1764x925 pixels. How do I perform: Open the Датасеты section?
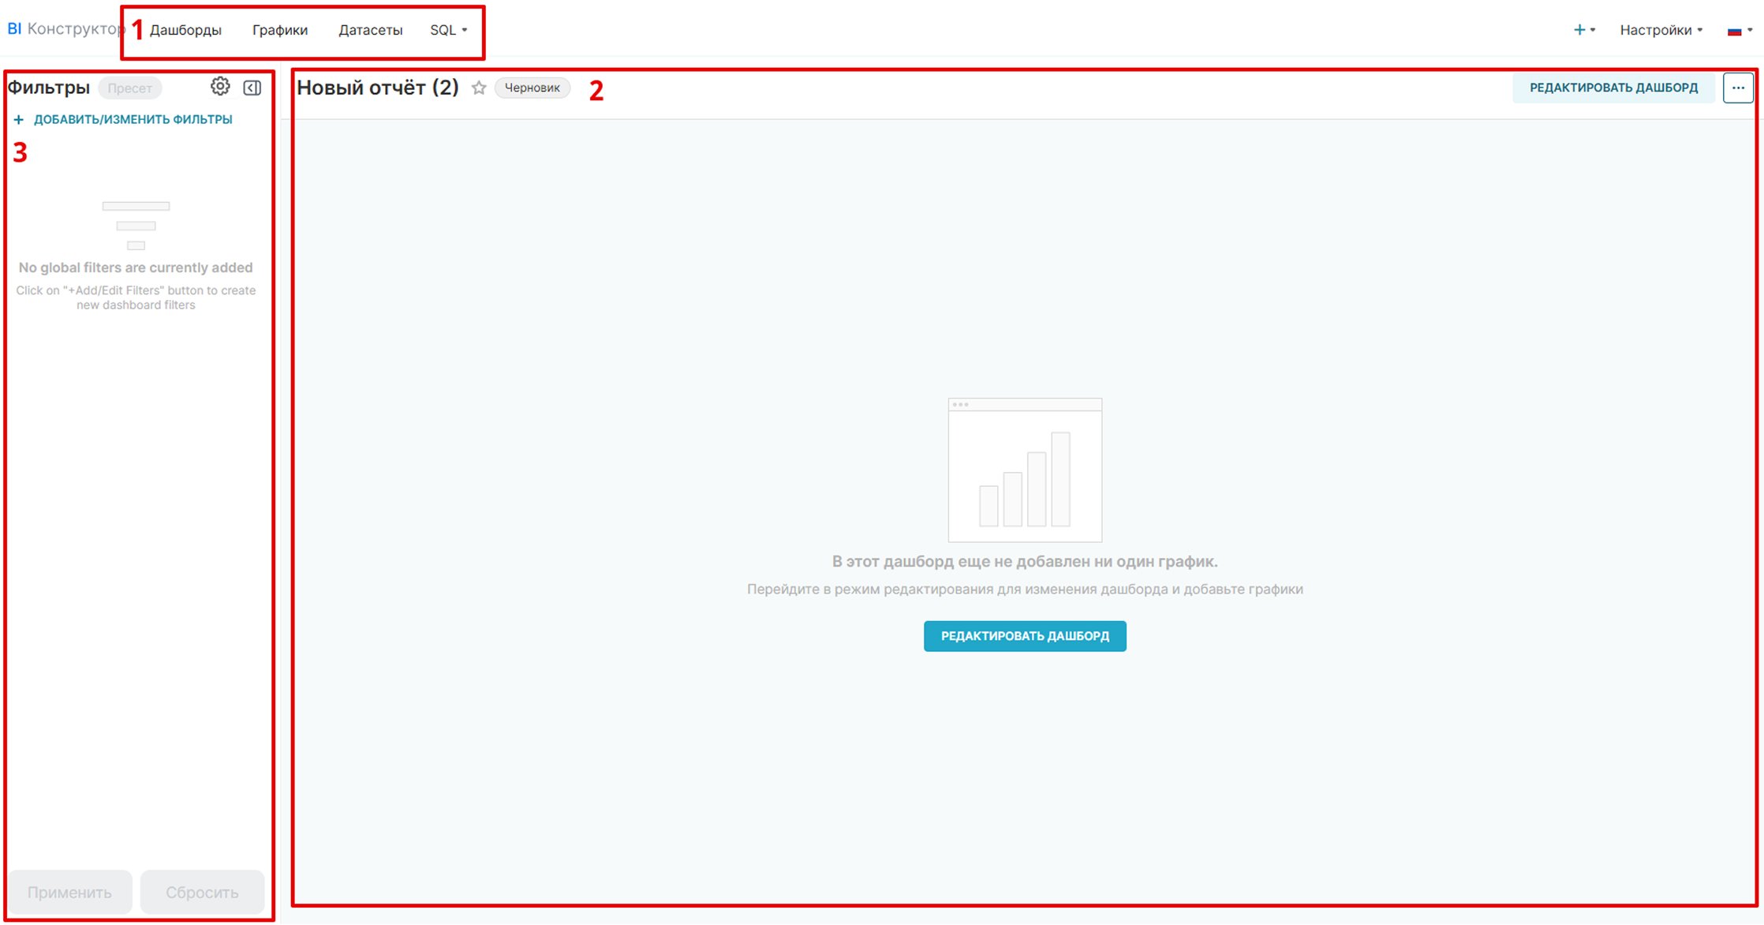[370, 30]
